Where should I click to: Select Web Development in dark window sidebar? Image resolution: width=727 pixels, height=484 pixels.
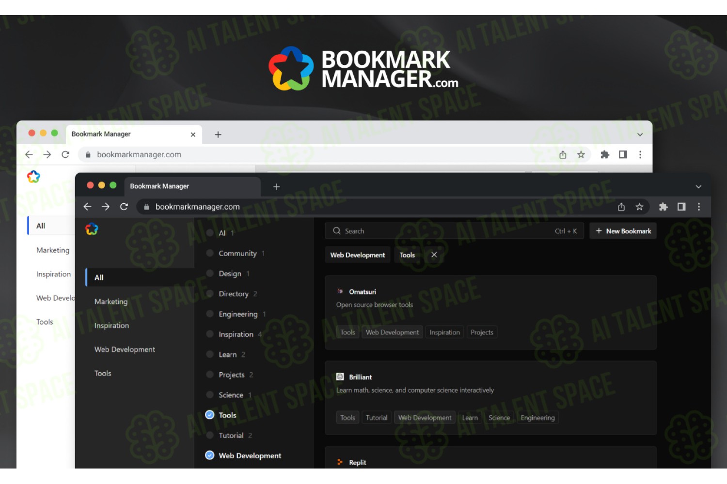125,349
